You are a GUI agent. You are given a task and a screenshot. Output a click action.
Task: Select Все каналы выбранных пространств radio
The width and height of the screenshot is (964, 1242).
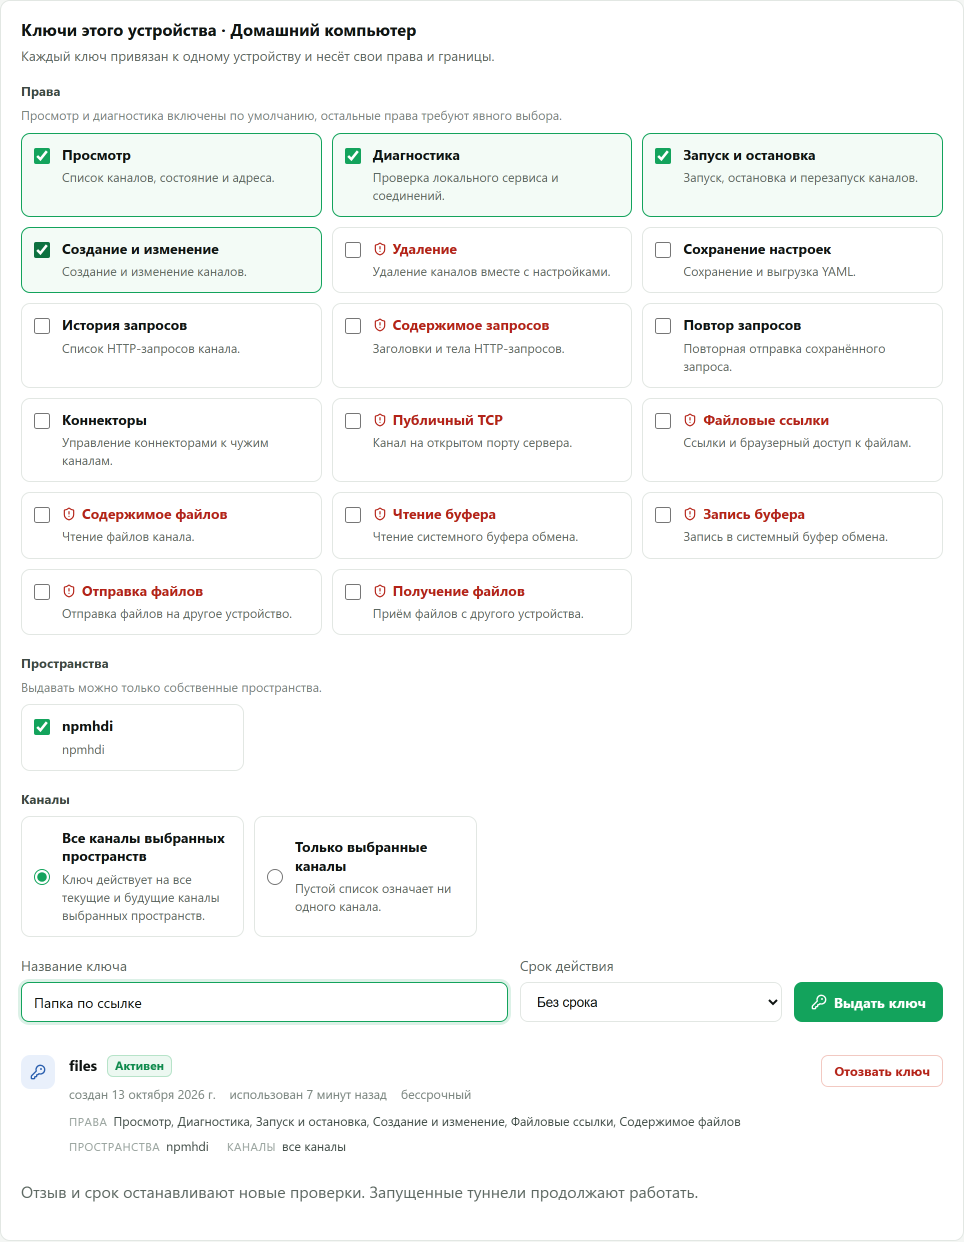pos(42,877)
